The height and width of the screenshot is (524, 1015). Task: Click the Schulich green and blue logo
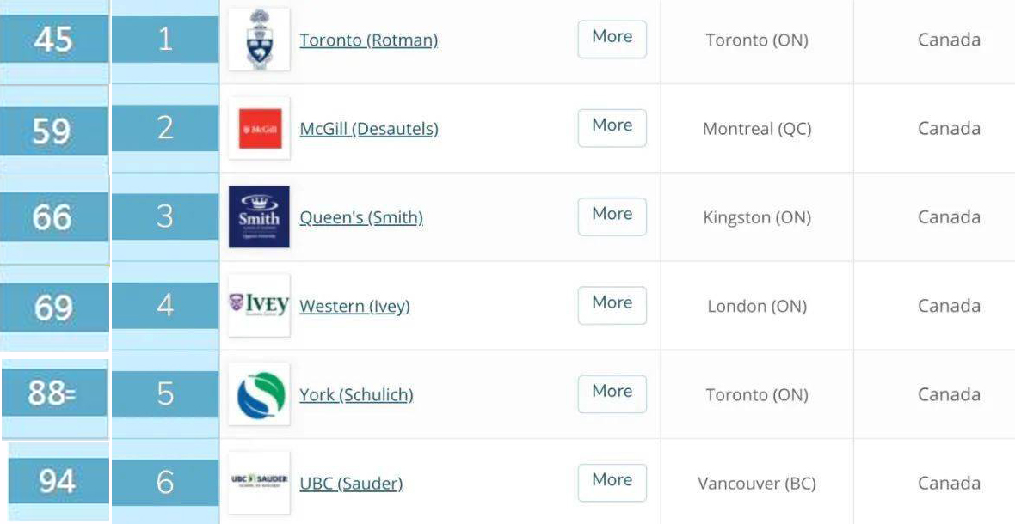259,394
